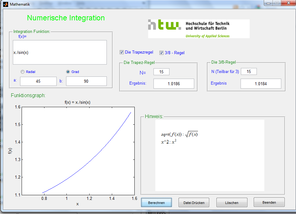Click the Datei Drücken button
This screenshot has height=214, width=296.
point(194,202)
